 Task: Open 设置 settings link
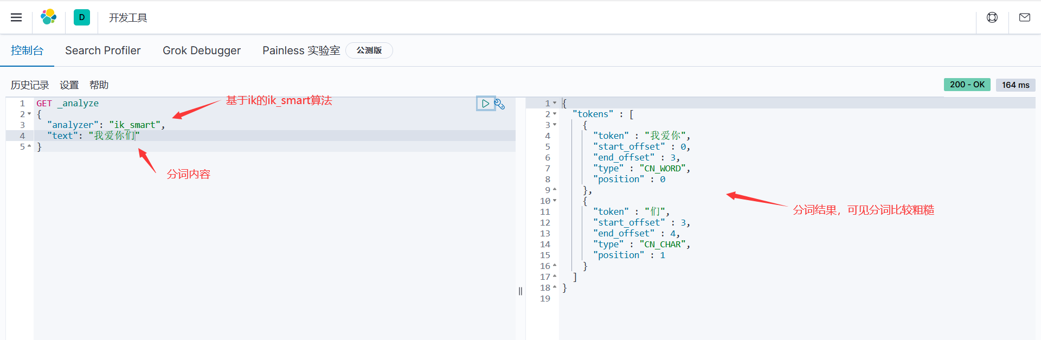(69, 85)
